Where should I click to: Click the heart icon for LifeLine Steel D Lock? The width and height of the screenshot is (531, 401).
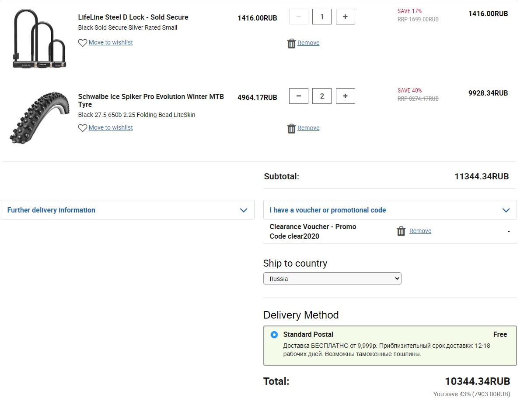[x=82, y=43]
